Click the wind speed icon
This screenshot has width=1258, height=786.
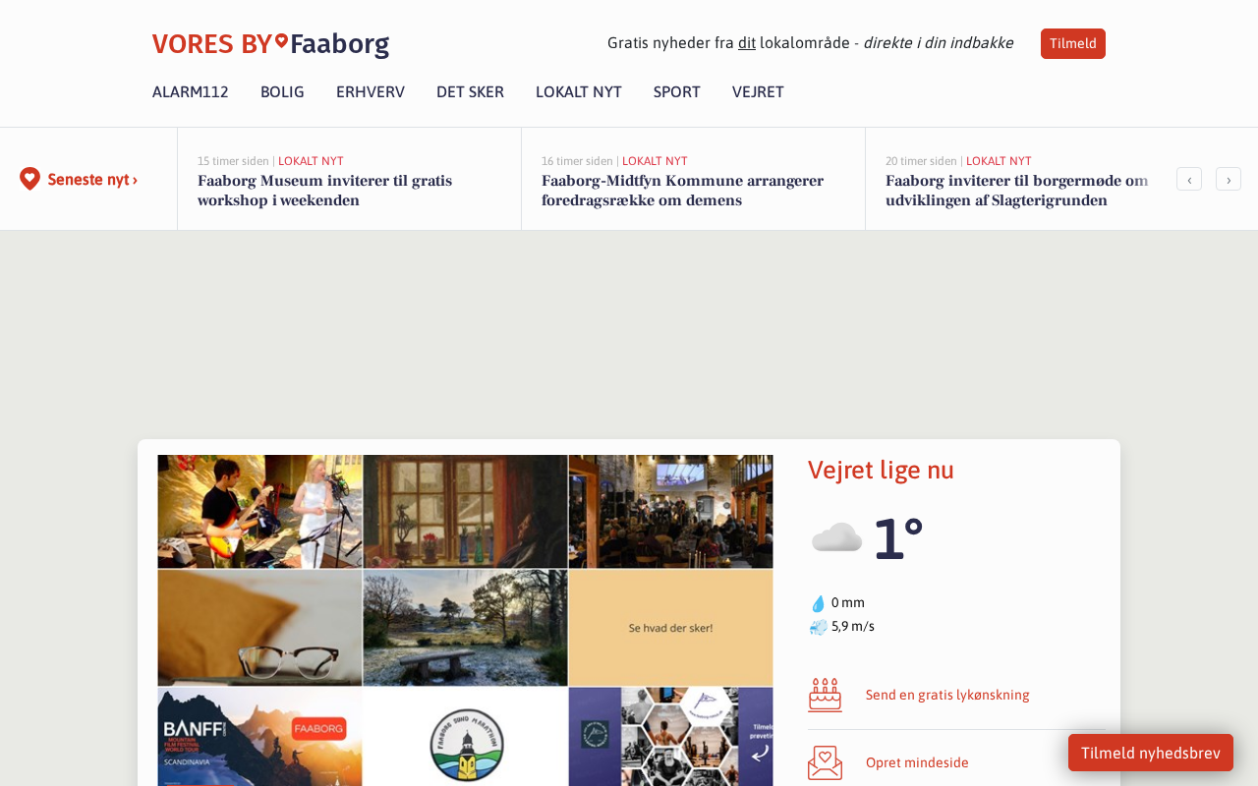point(818,627)
